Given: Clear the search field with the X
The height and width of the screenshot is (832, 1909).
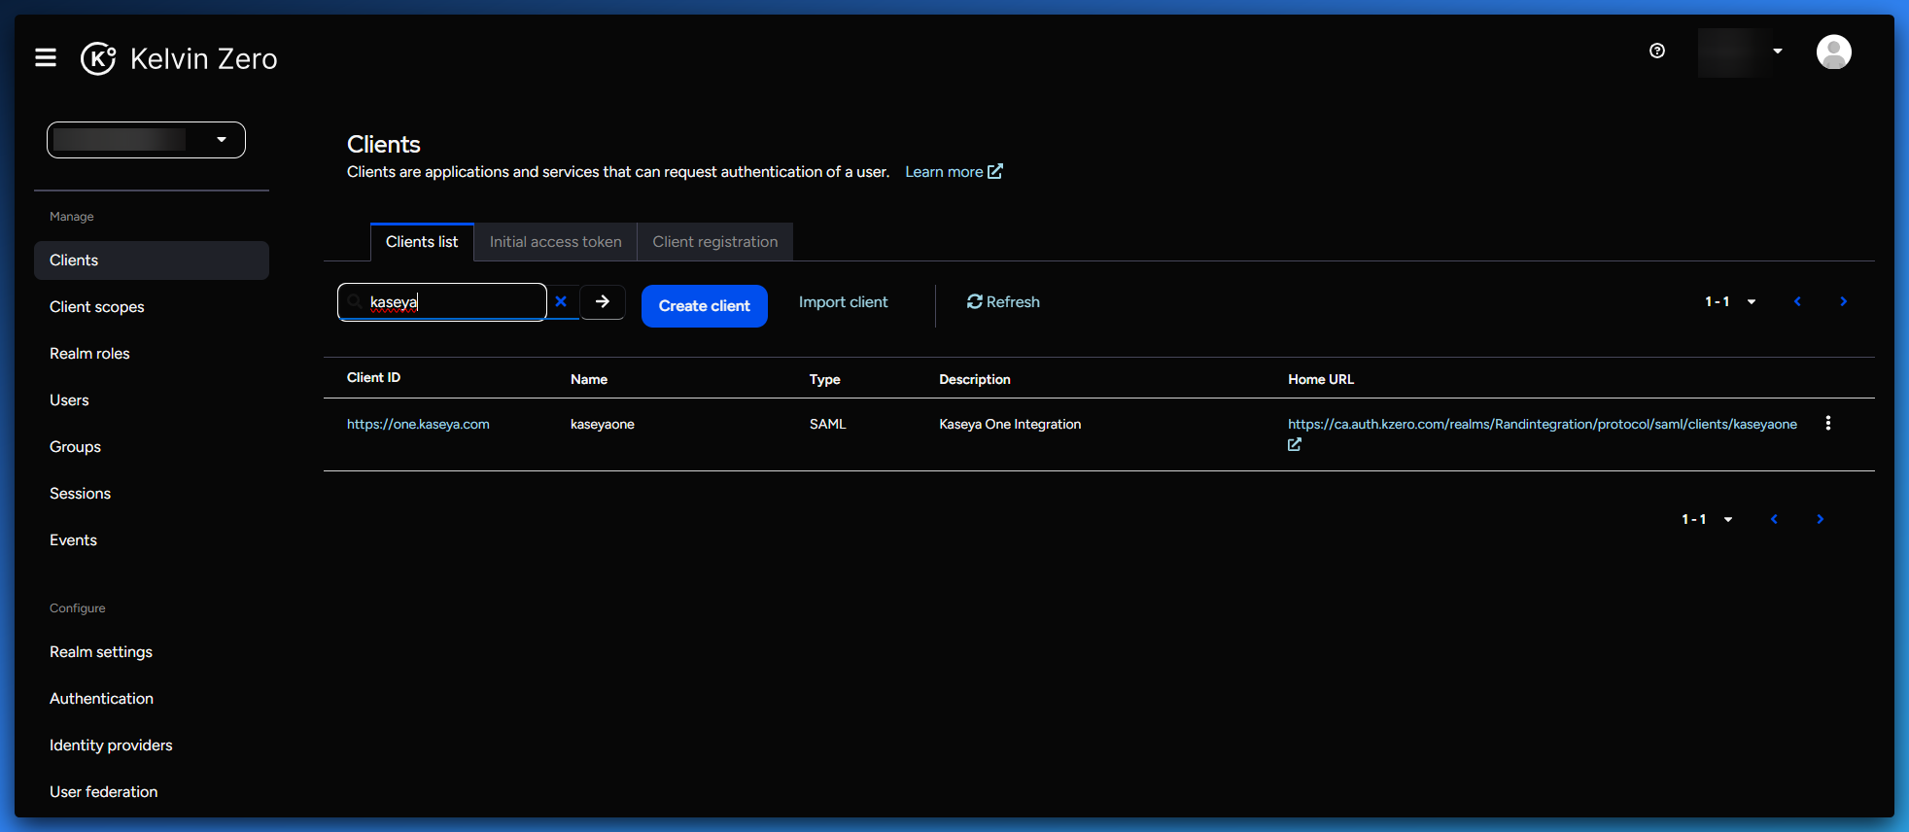Looking at the screenshot, I should click(x=561, y=301).
